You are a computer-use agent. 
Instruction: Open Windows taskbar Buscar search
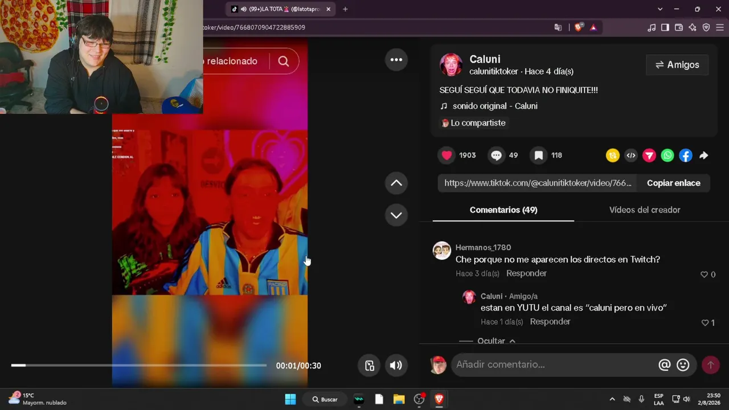coord(325,399)
